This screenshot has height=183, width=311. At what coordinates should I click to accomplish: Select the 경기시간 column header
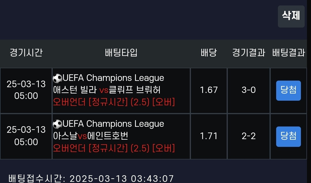(26, 53)
